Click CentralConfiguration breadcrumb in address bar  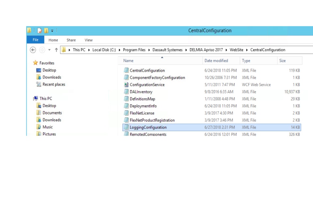click(268, 50)
